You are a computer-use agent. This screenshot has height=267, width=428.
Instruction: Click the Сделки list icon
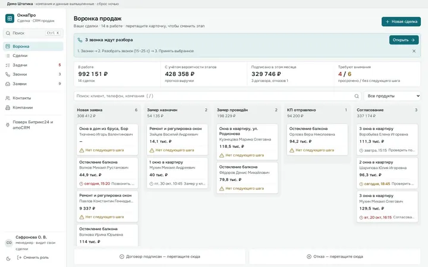8,56
